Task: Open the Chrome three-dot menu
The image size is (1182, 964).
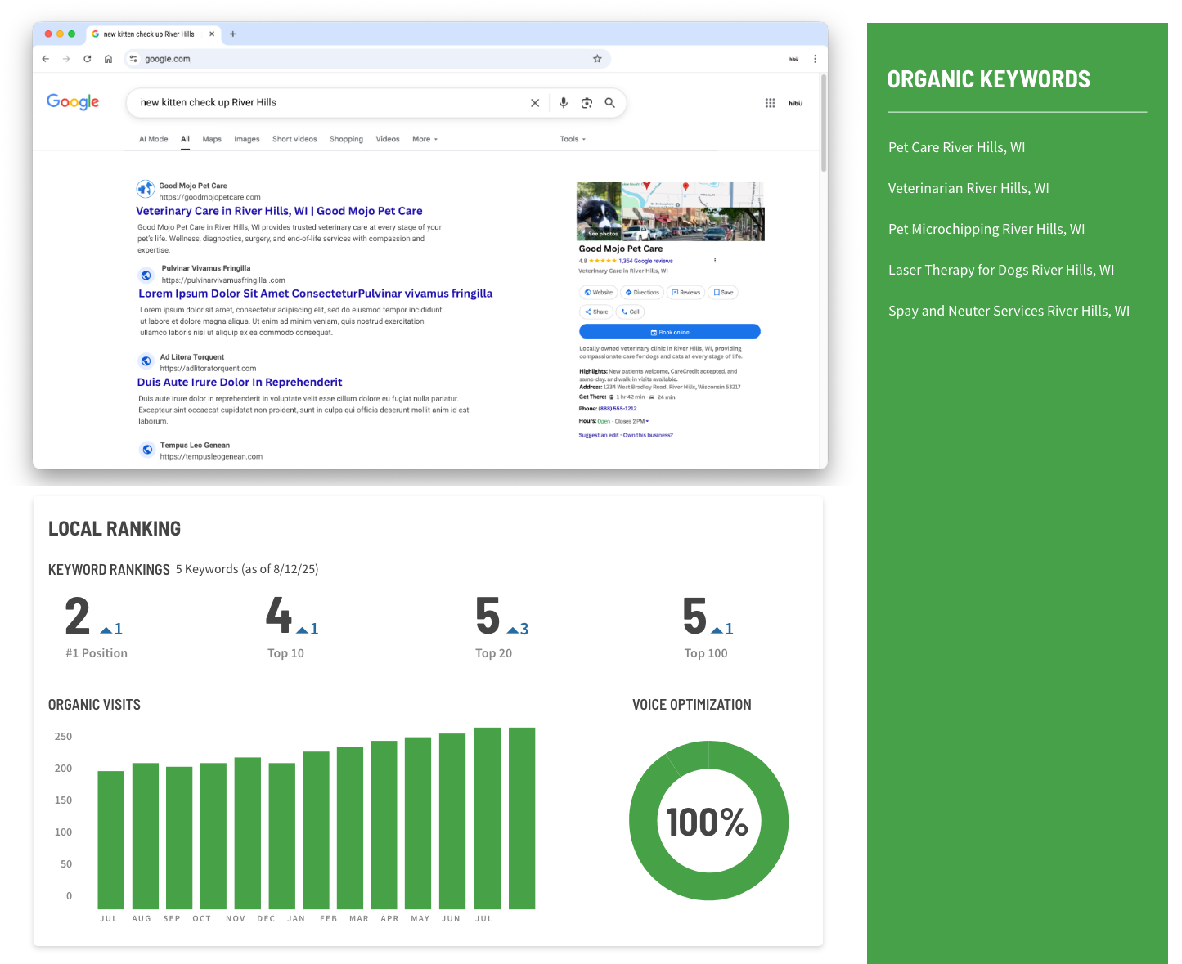Action: (815, 59)
